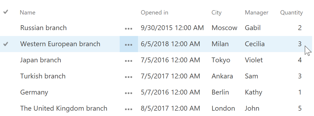
Task: Open The United Kingdom branch link
Action: point(64,108)
